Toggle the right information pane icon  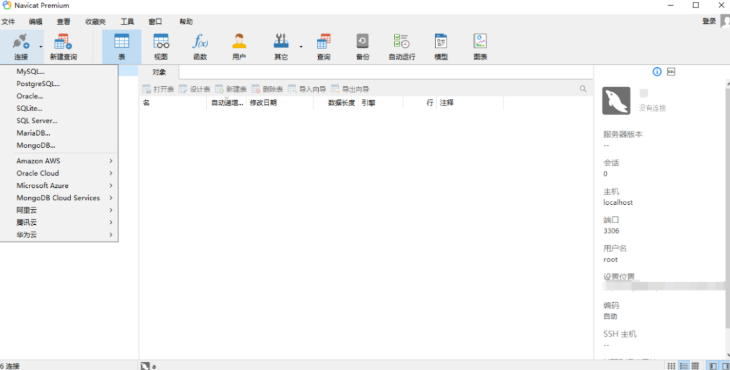pos(725,366)
